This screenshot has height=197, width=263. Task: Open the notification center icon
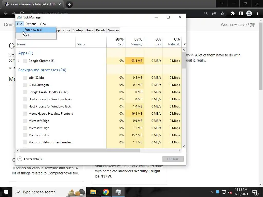[x=255, y=192]
